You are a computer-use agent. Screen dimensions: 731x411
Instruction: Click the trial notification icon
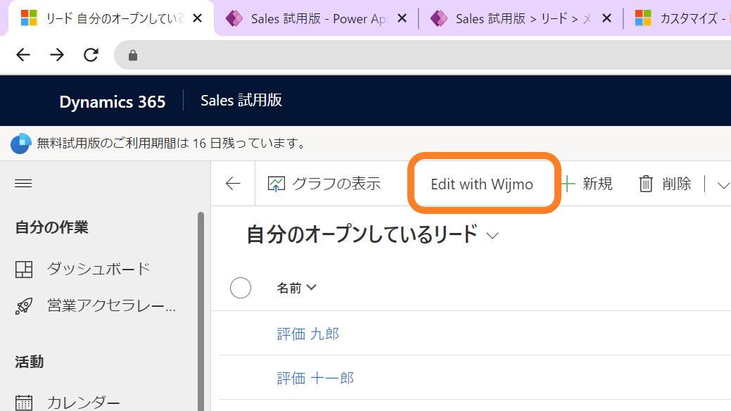point(20,144)
